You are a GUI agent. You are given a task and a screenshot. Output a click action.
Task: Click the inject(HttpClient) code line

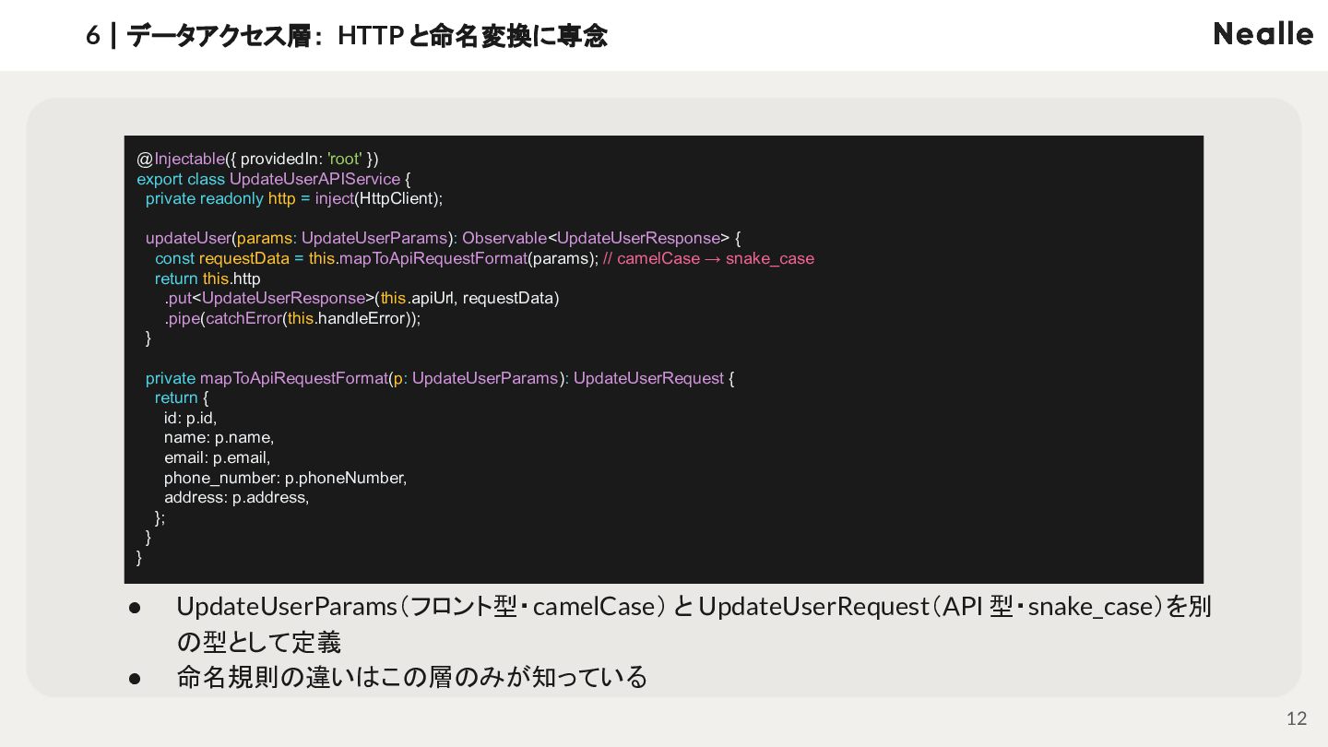(x=294, y=198)
